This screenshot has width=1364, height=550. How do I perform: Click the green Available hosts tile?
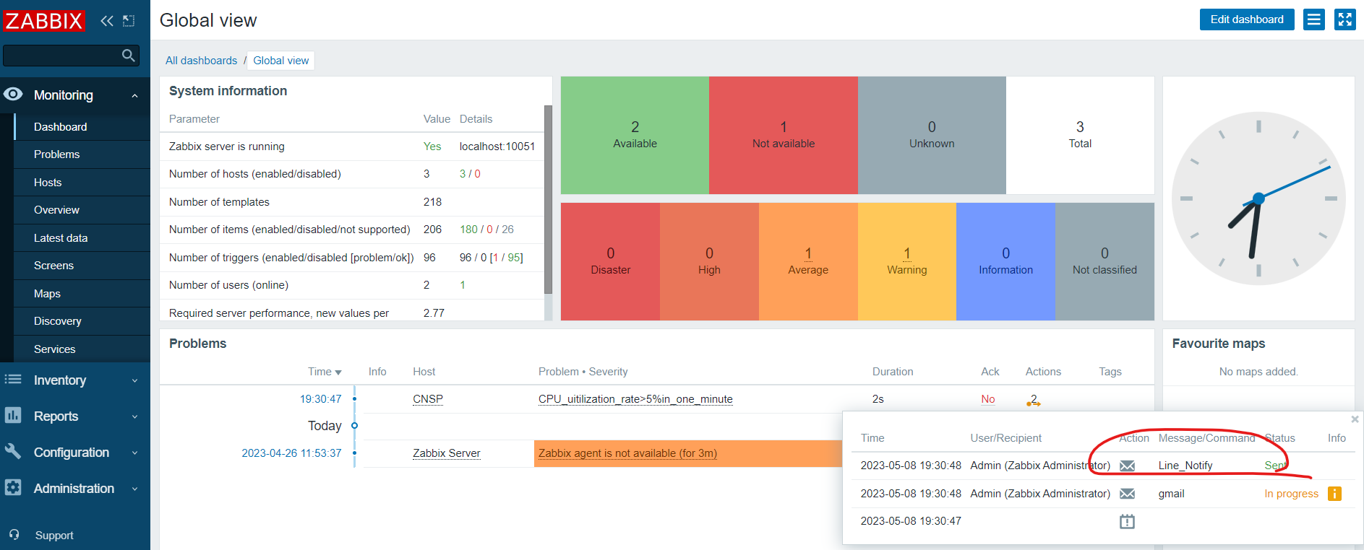pos(635,135)
